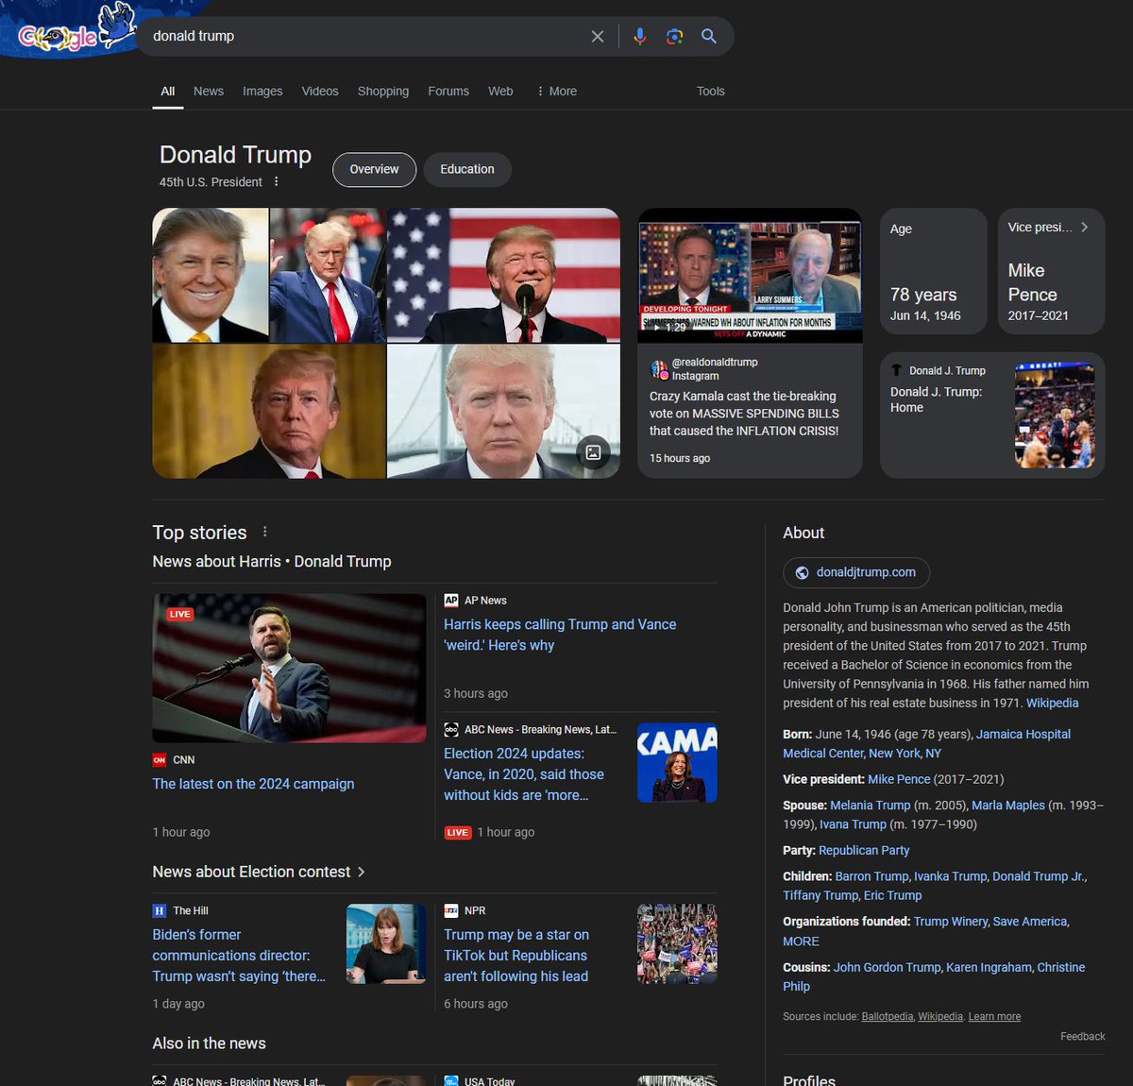Open the CNN live story thumbnail image
Screen dimensions: 1133x1086
(x=289, y=668)
